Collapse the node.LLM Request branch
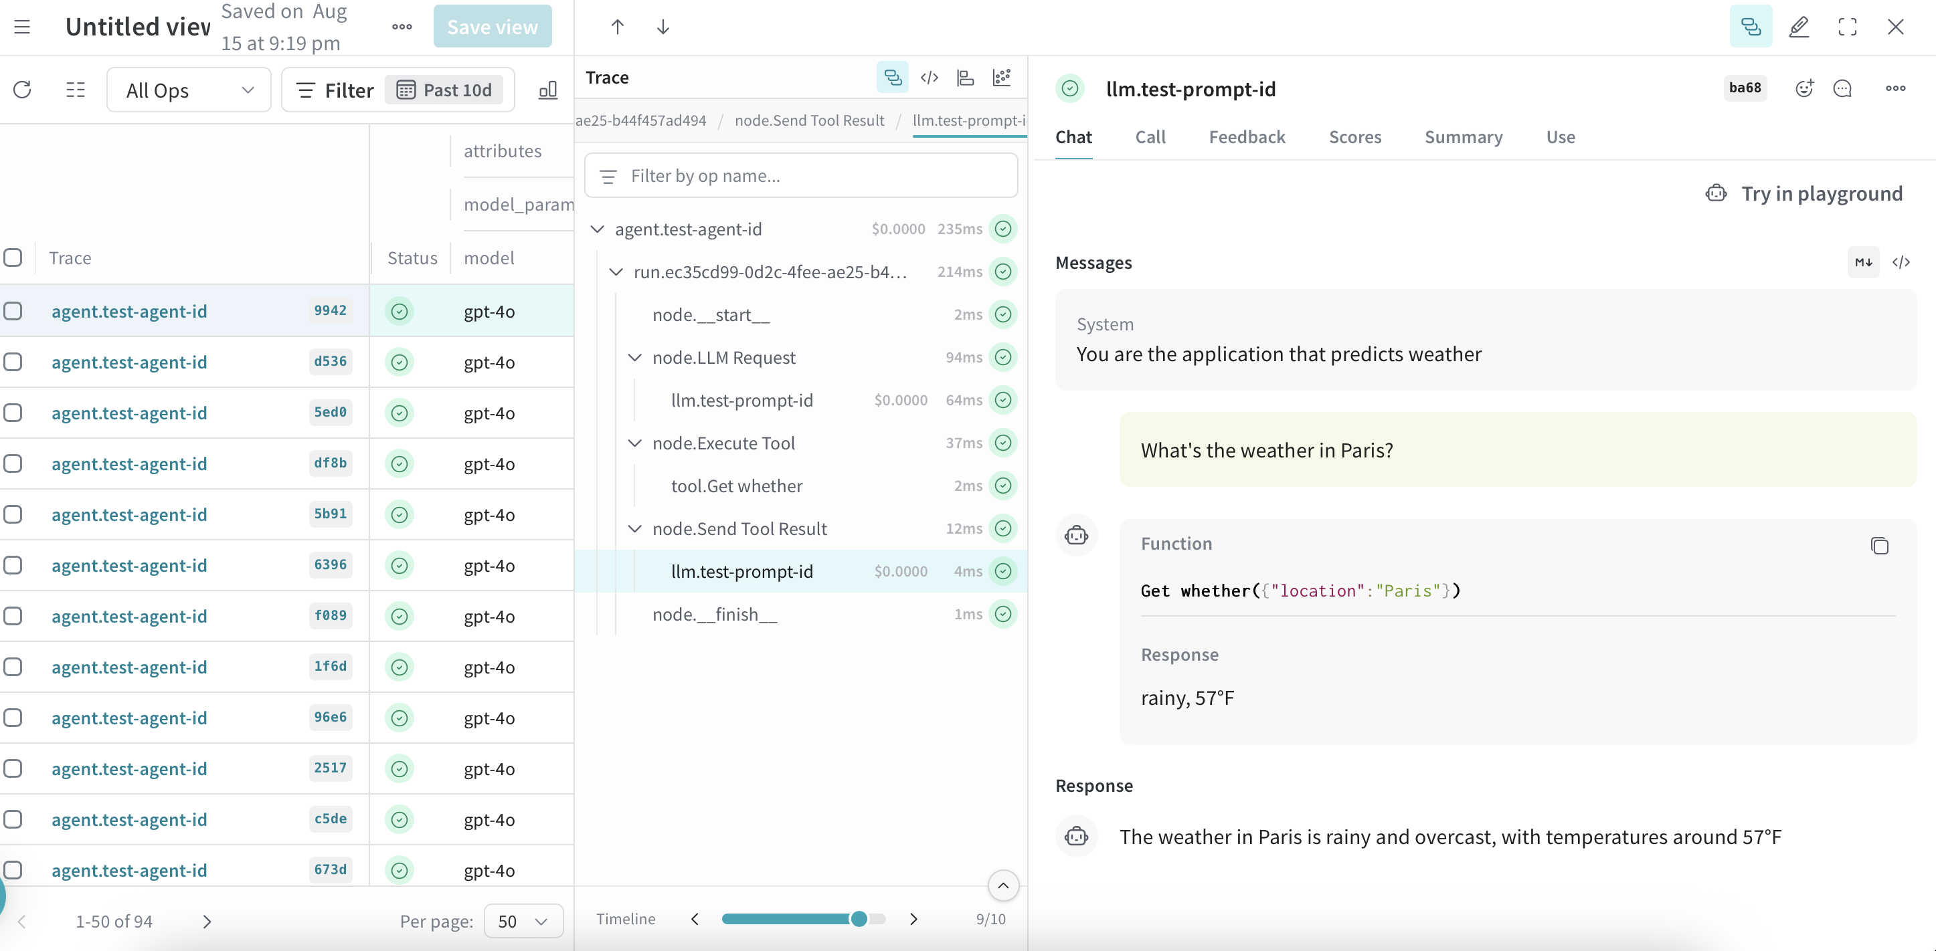Image resolution: width=1936 pixels, height=951 pixels. pyautogui.click(x=635, y=358)
